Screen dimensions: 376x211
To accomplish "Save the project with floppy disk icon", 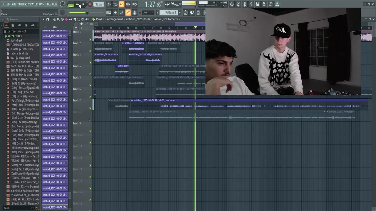I will 258,4.
